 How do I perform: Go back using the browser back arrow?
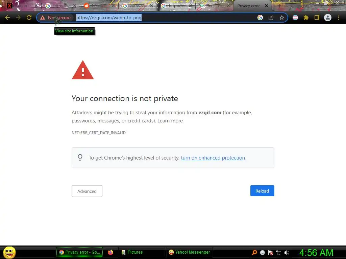click(7, 18)
